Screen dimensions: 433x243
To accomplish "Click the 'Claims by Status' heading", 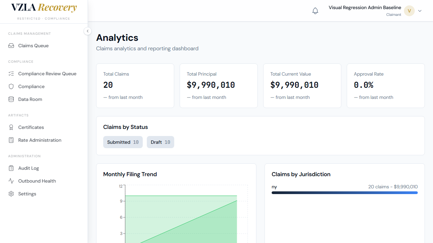I will 126,127.
